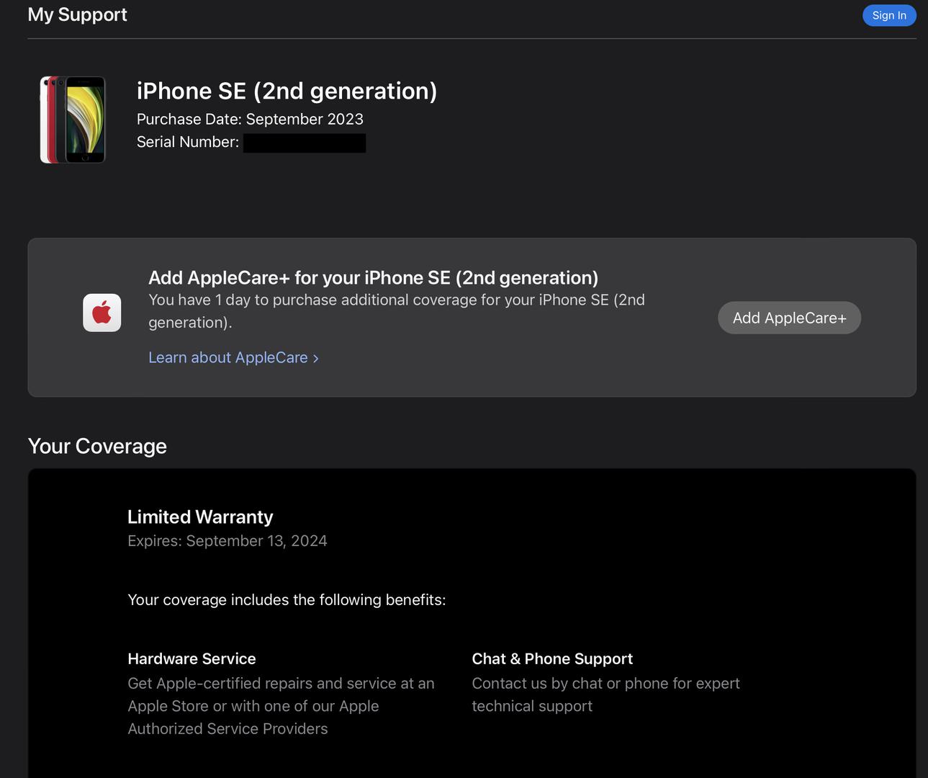The image size is (928, 778).
Task: Click the Your Coverage section heading
Action: tap(97, 446)
